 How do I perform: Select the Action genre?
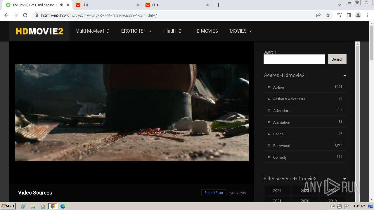278,87
